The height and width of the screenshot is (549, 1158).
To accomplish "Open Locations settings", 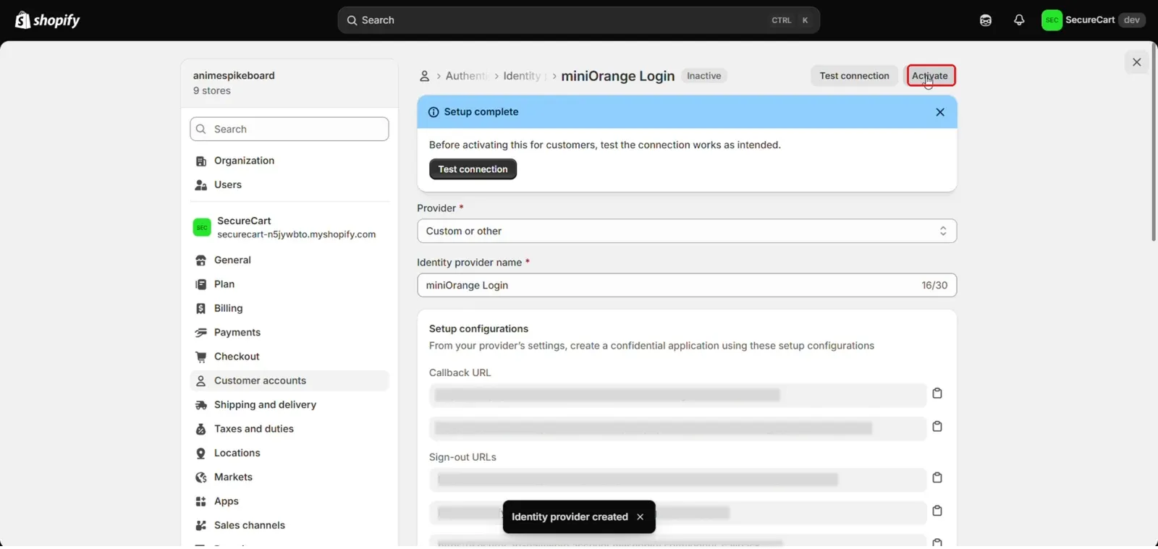I will [x=289, y=454].
